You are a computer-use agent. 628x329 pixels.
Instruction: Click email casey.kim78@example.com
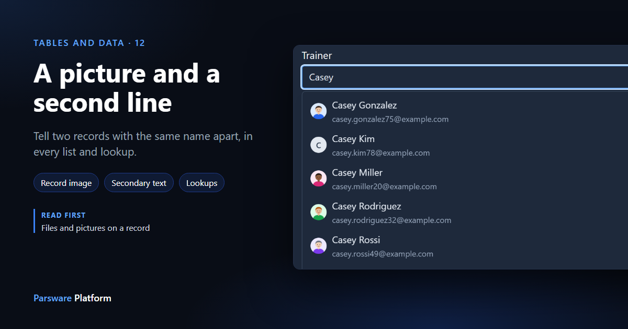[380, 153]
